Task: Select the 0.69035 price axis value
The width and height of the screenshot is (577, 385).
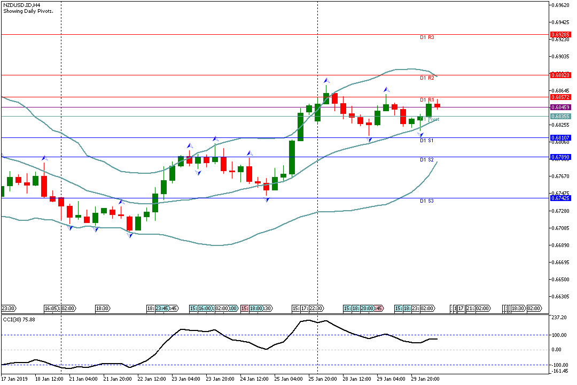Action: coord(560,56)
